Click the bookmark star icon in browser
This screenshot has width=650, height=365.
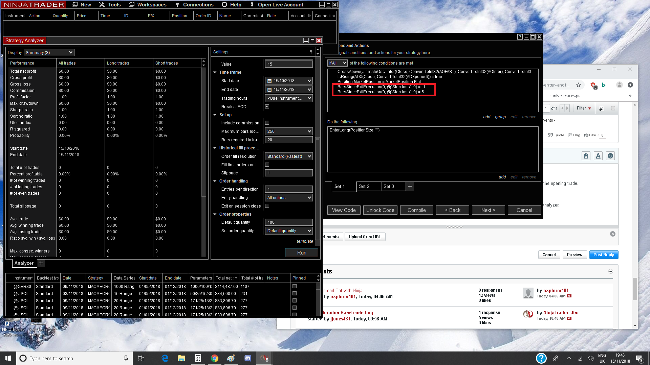pos(579,85)
